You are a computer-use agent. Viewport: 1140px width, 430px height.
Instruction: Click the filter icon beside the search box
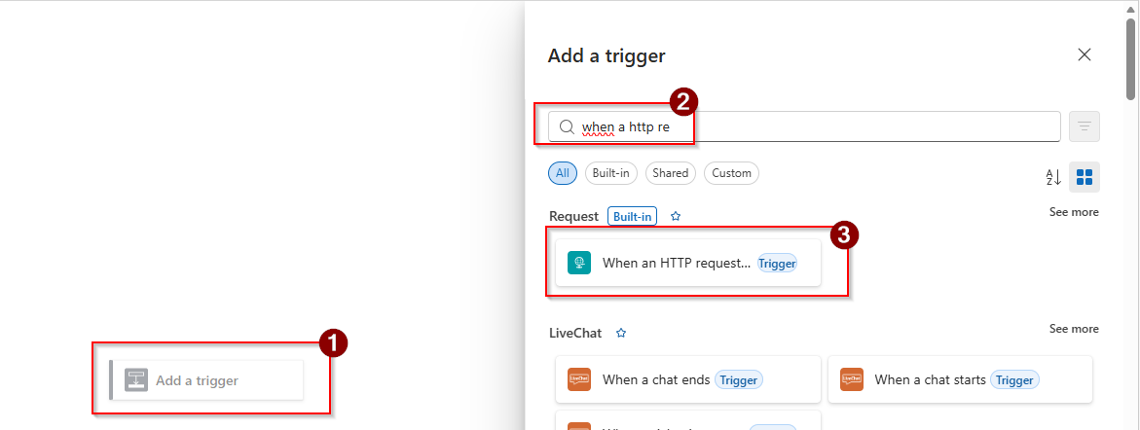(1085, 126)
